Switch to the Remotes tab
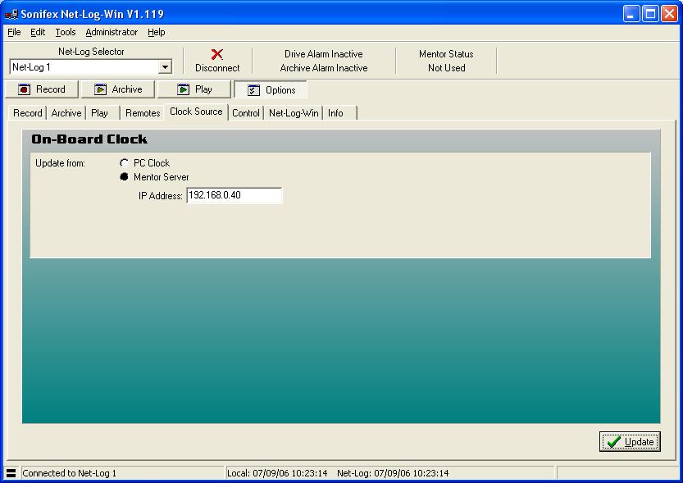The image size is (683, 483). (x=143, y=113)
